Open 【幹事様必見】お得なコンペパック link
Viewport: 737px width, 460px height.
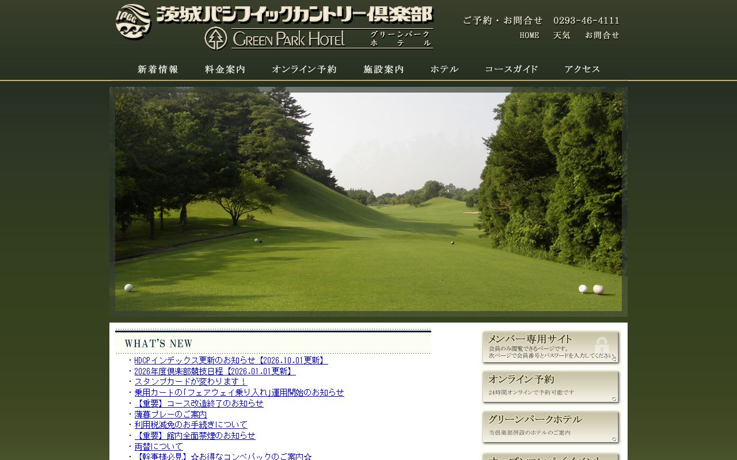coord(223,457)
